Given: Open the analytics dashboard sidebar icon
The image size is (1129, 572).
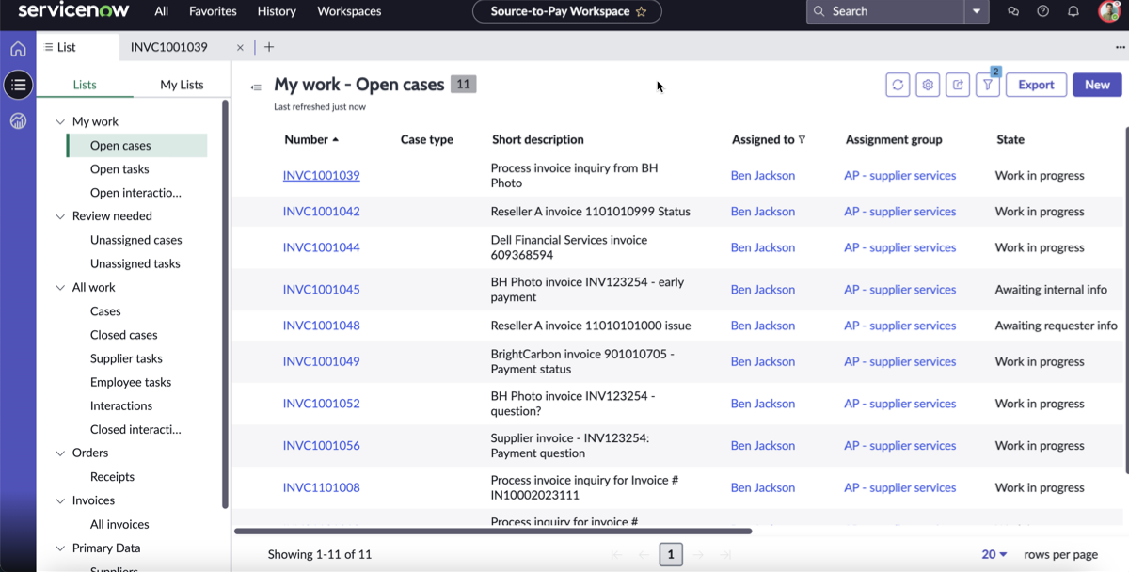Looking at the screenshot, I should (18, 120).
